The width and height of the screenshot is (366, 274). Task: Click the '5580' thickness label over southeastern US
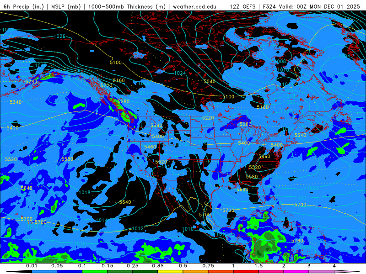pyautogui.click(x=252, y=177)
